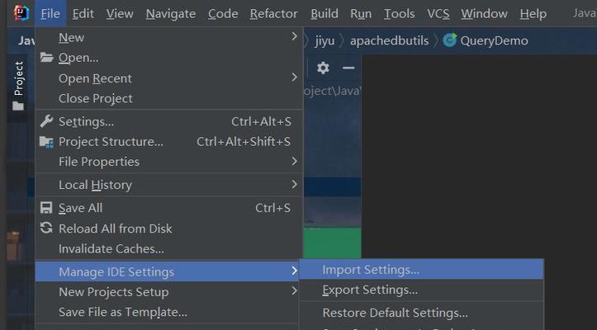Click the minus hide panel icon
Image resolution: width=597 pixels, height=330 pixels.
[x=348, y=68]
